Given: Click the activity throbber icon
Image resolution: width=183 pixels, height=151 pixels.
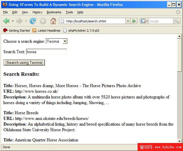Looking at the screenshot, I should [178, 12].
